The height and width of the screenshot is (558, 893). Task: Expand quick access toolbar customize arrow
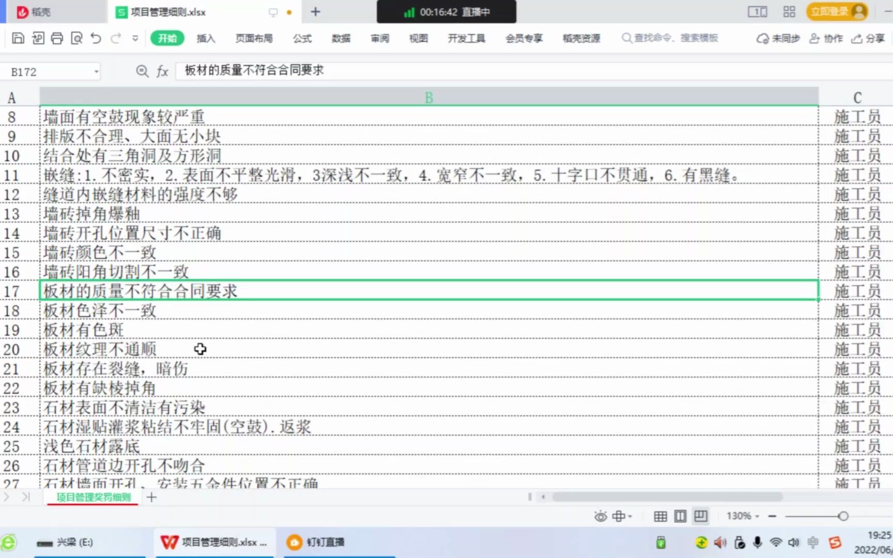tap(135, 38)
